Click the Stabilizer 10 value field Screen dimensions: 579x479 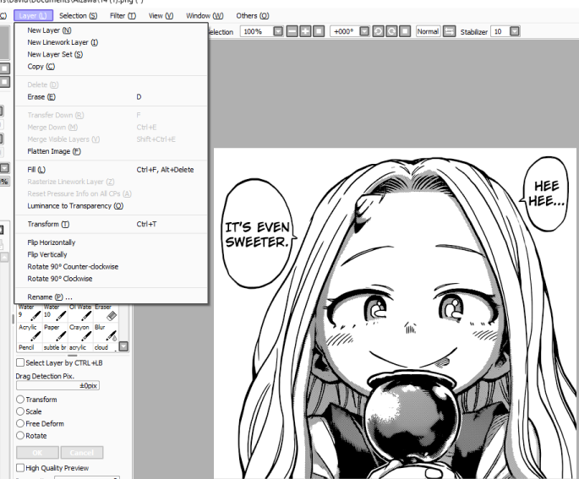coord(500,31)
